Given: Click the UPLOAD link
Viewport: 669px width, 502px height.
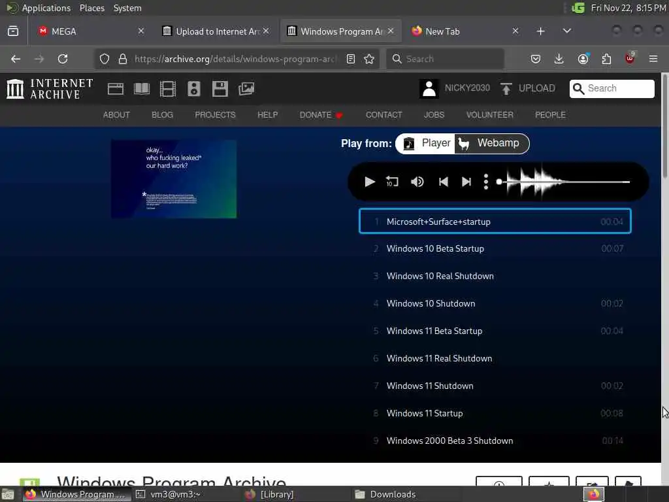Looking at the screenshot, I should point(528,88).
